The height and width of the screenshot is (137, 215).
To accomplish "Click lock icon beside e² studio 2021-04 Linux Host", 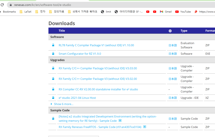I will (x=53, y=98).
